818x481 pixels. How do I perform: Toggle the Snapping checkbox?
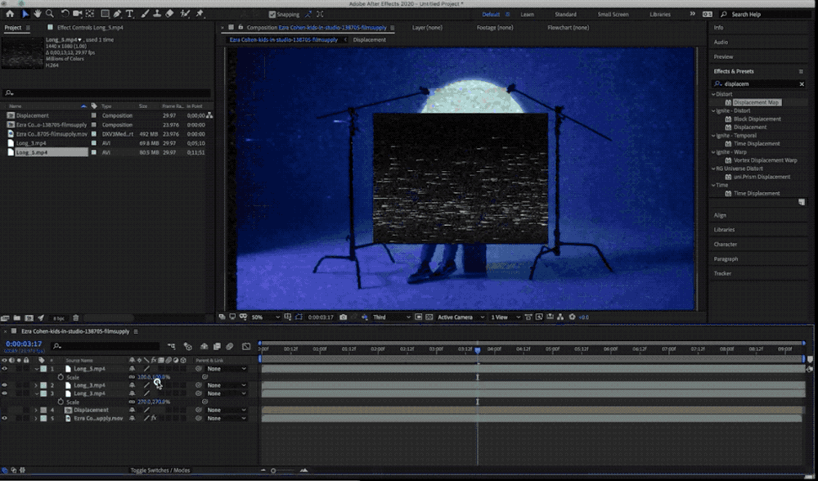[272, 14]
